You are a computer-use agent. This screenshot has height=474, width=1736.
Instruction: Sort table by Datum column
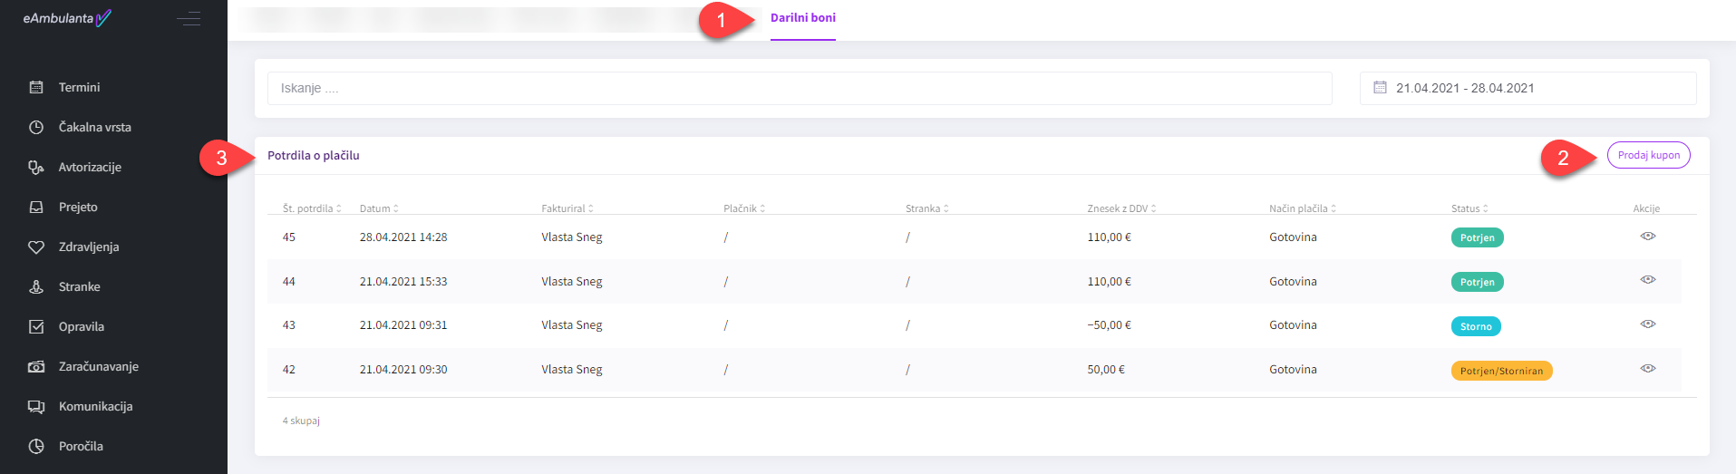(x=378, y=208)
